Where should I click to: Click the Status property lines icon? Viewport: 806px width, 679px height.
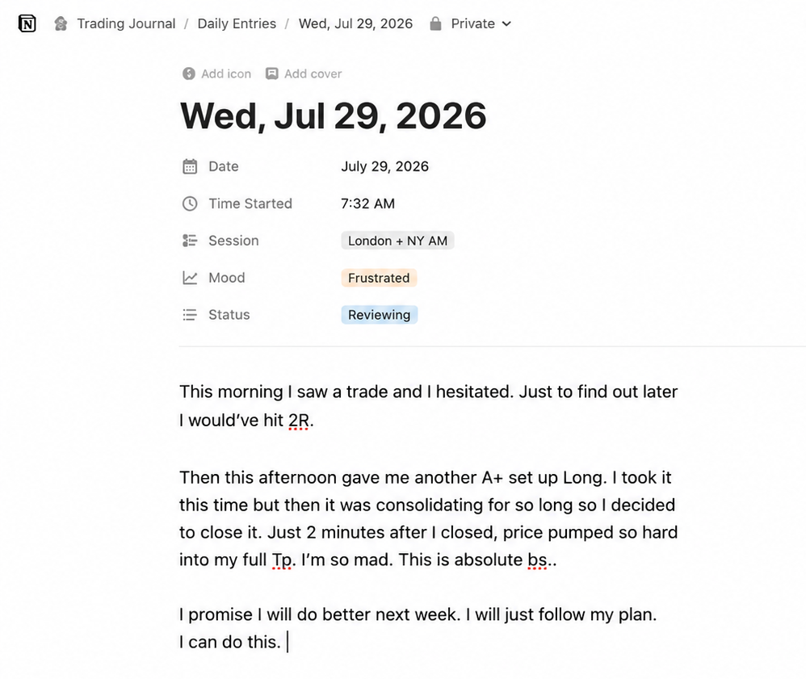point(190,315)
